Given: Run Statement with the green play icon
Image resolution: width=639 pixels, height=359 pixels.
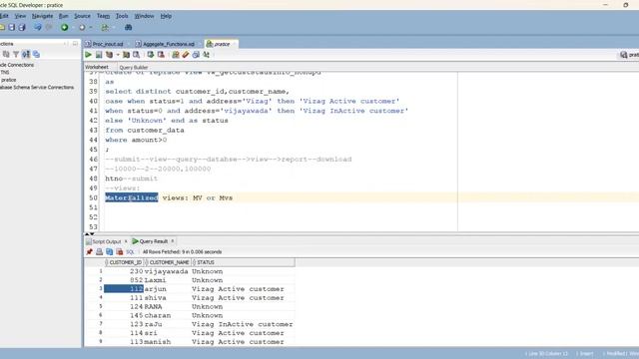Looking at the screenshot, I should 89,55.
